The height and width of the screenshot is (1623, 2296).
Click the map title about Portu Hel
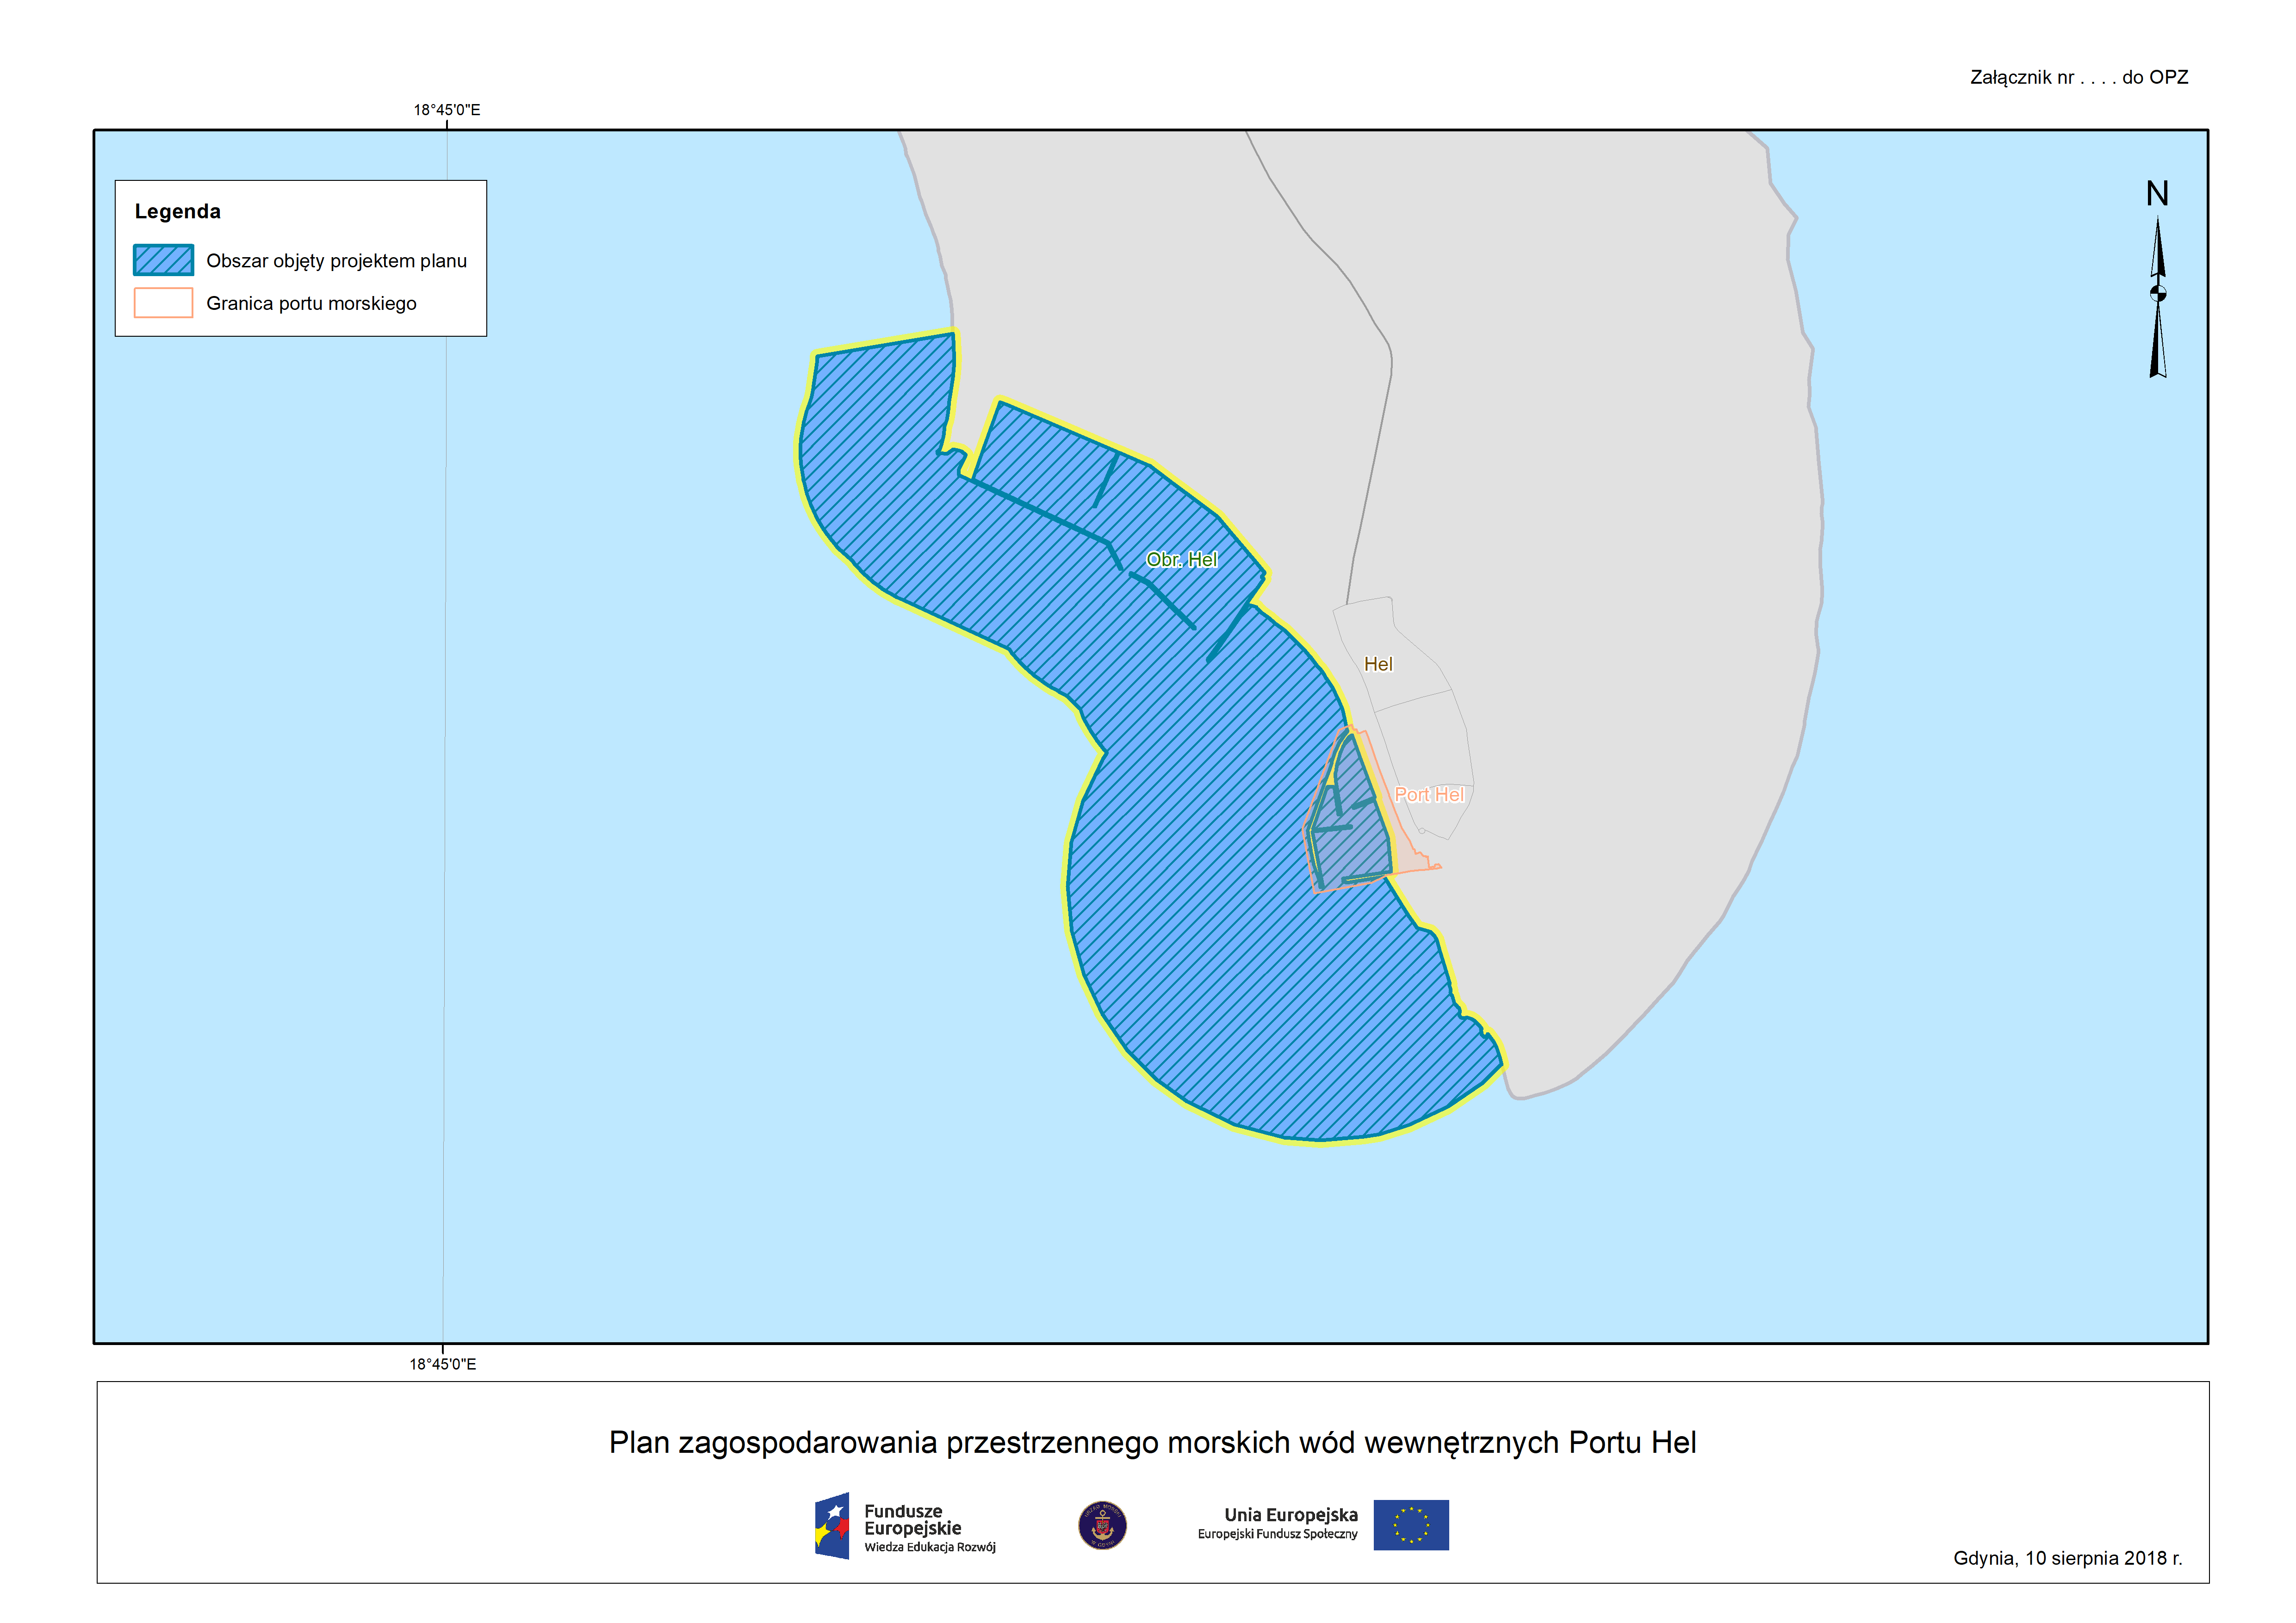tap(1152, 1443)
